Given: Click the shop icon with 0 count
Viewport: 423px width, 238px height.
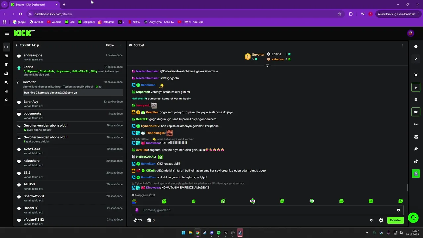Looking at the screenshot, I should coord(151,220).
